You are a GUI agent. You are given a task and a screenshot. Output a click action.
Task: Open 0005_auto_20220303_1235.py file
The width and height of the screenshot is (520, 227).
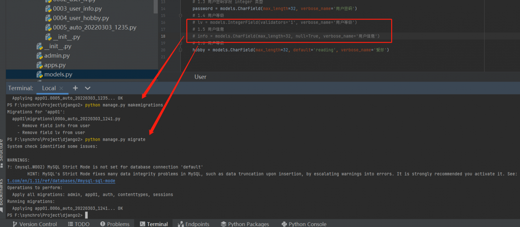click(x=95, y=27)
